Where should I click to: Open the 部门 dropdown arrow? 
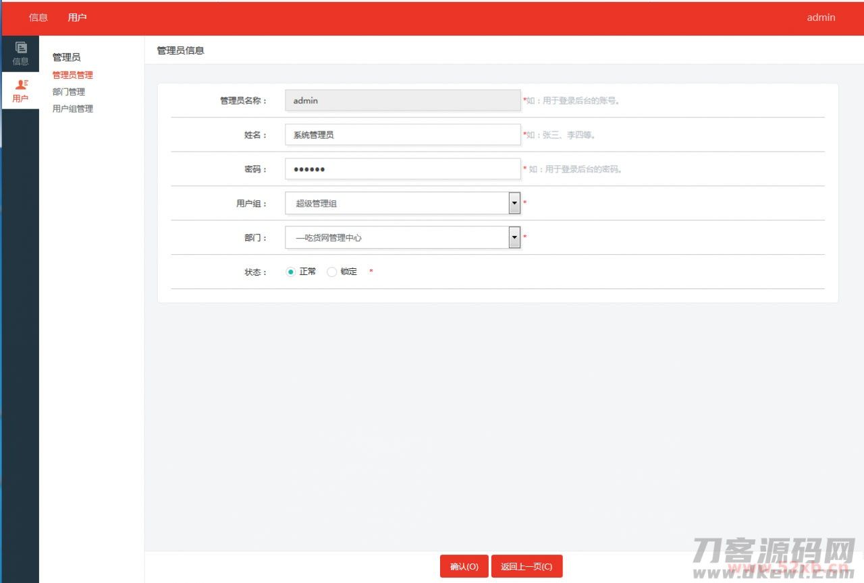click(514, 237)
